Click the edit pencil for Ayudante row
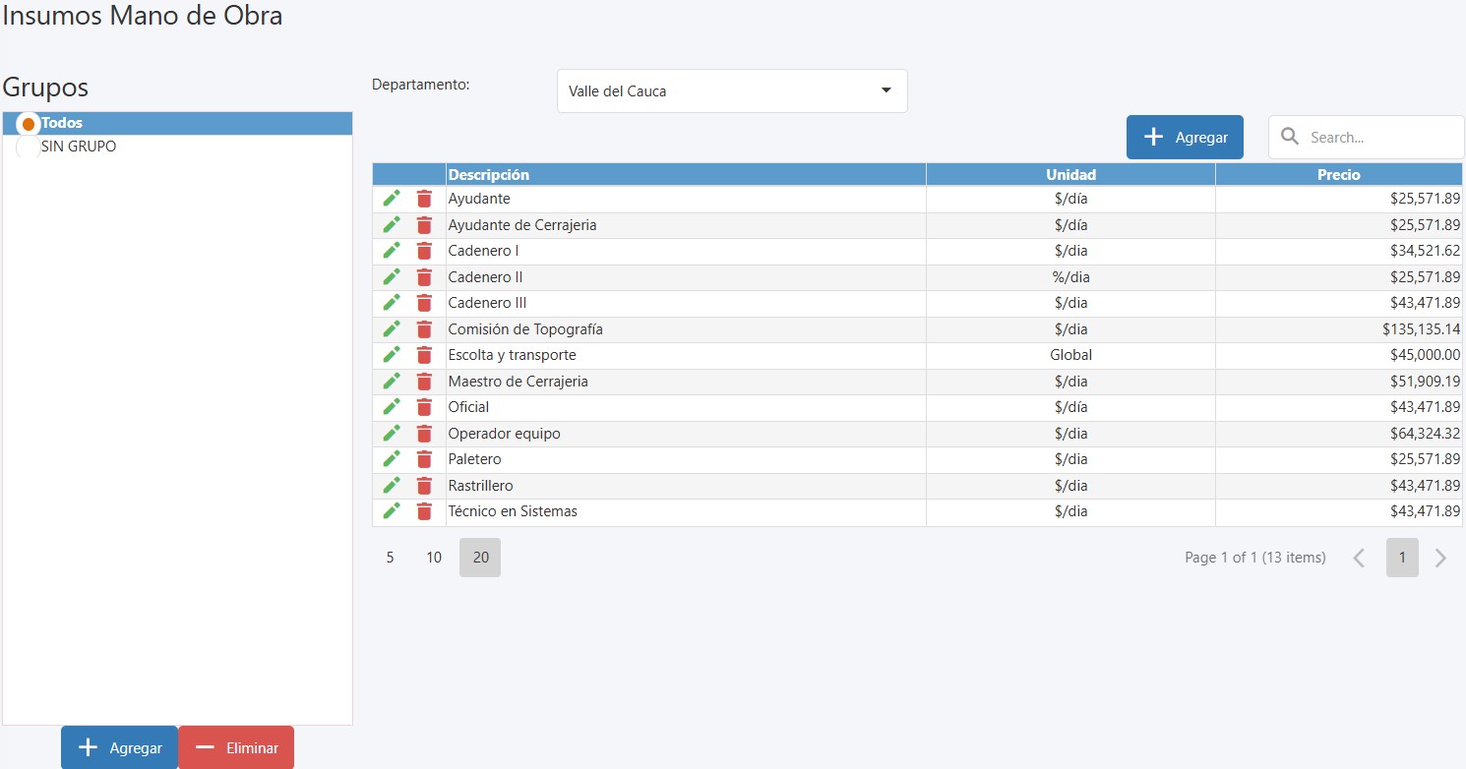Image resolution: width=1466 pixels, height=769 pixels. coord(392,199)
